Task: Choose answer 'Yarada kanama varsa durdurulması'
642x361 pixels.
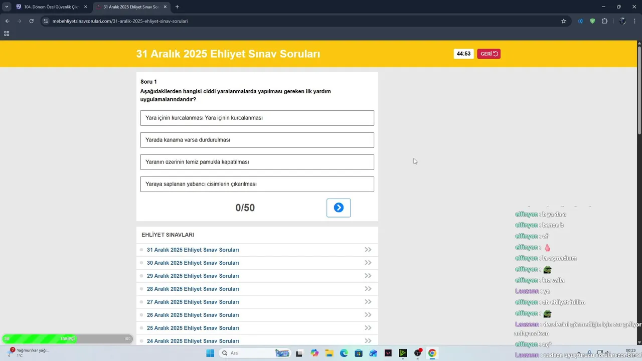Action: (x=257, y=140)
